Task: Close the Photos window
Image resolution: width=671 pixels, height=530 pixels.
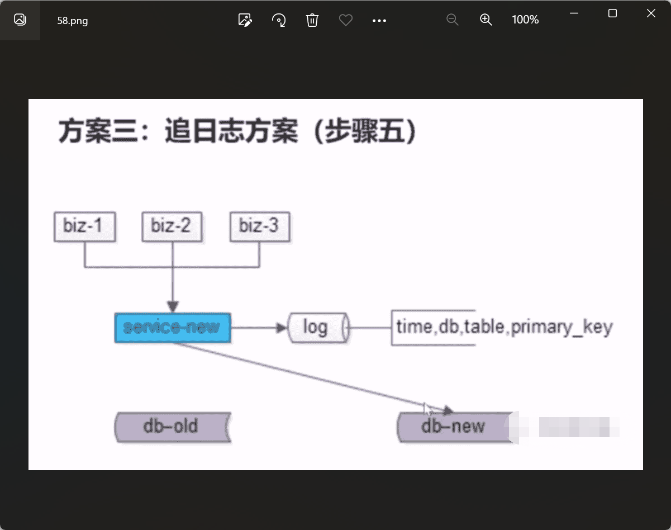Action: pos(651,13)
